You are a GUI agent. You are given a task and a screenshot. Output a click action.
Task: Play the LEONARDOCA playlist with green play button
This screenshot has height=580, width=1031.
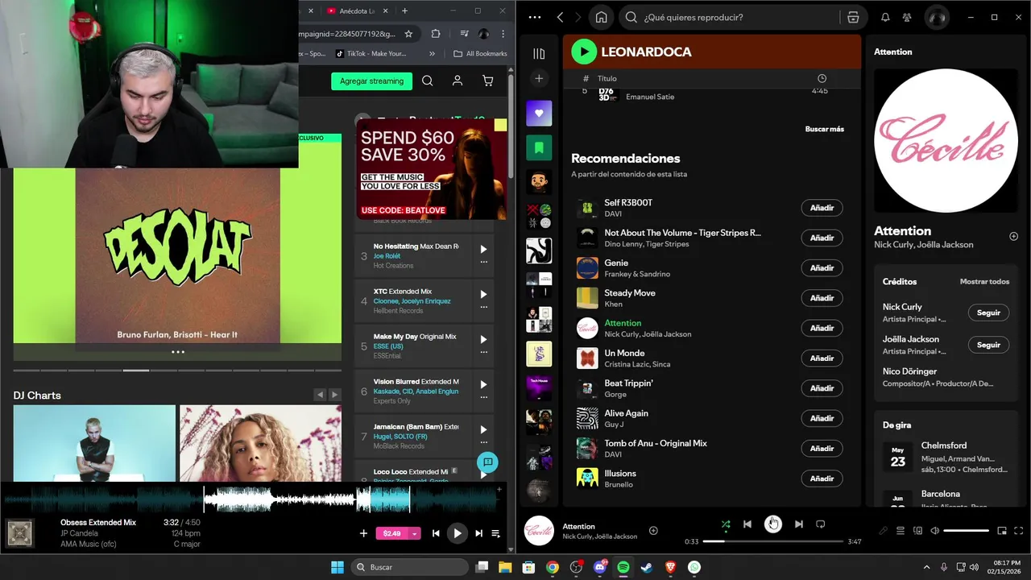point(583,52)
